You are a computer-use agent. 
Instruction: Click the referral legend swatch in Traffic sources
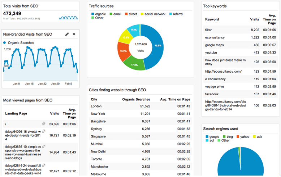pyautogui.click(x=170, y=14)
